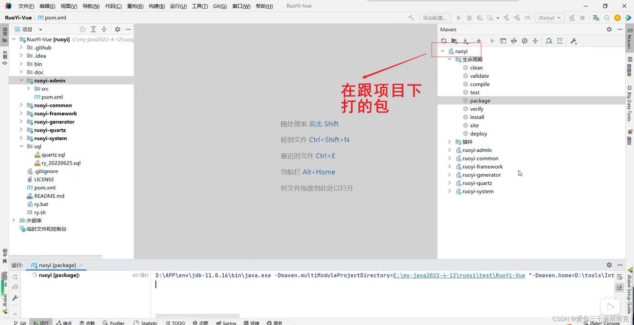Image resolution: width=634 pixels, height=325 pixels.
Task: Show Maven dependencies diagram
Action: click(x=560, y=41)
